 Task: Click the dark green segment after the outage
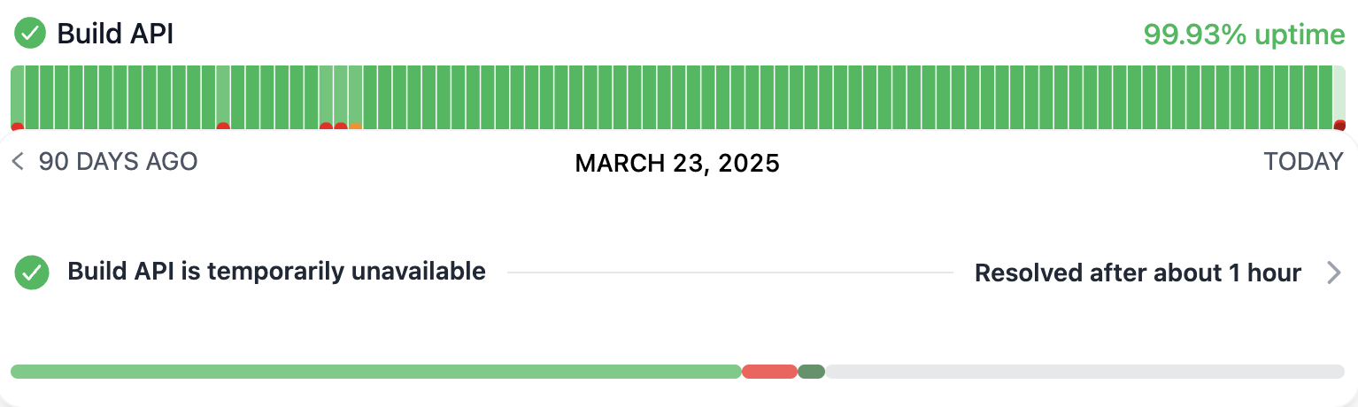pos(811,372)
